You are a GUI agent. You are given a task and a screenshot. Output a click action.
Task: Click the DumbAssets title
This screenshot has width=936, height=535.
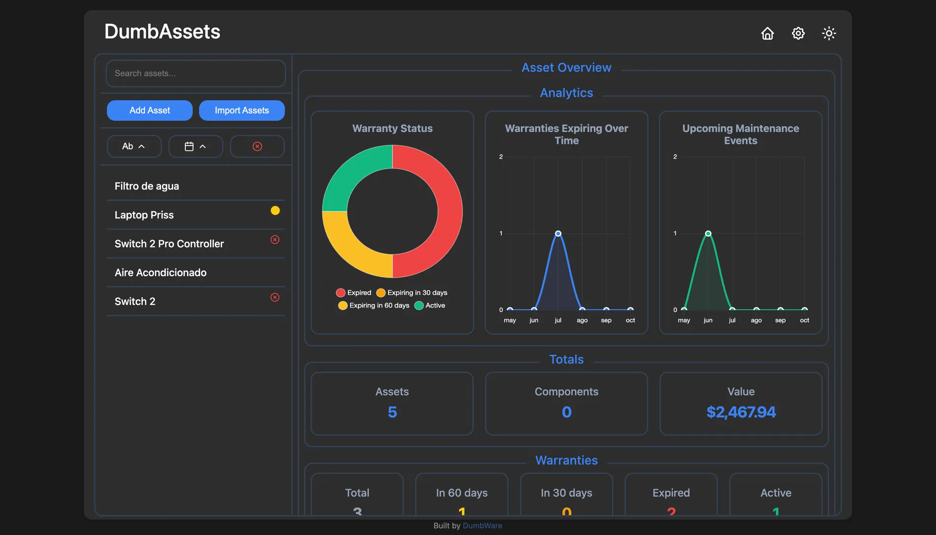(163, 32)
